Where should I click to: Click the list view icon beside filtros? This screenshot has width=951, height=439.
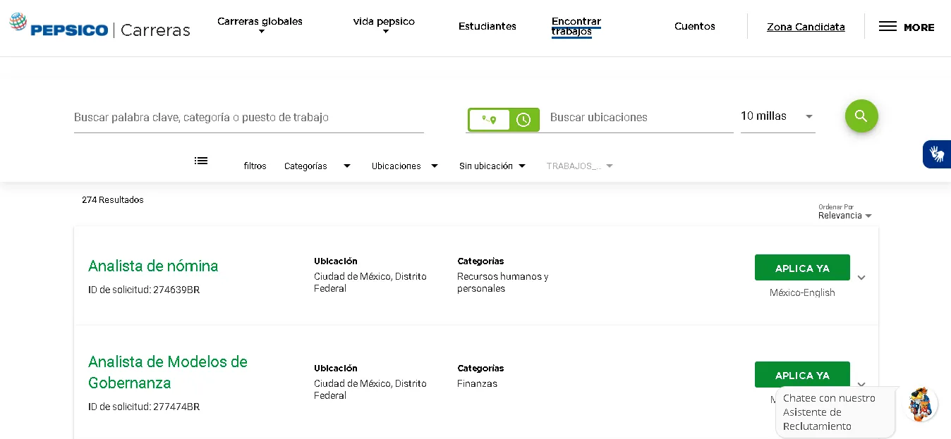[201, 161]
